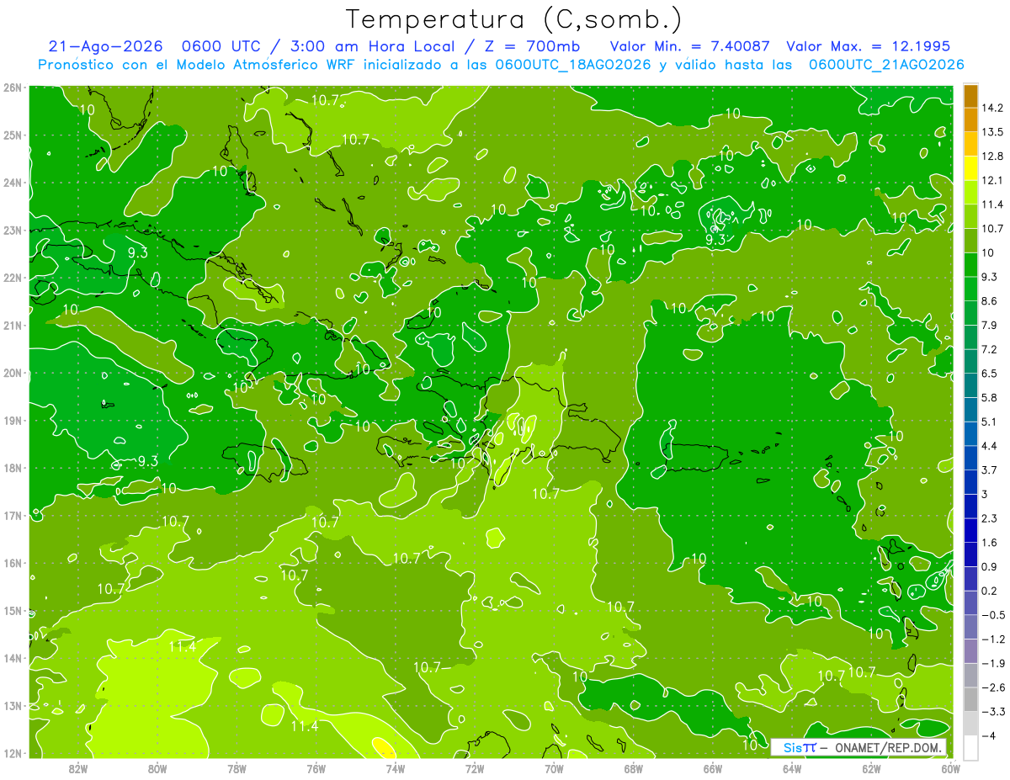Click the orange colorbar swatch above 14.2
Image resolution: width=1010 pixels, height=780 pixels.
pyautogui.click(x=970, y=96)
